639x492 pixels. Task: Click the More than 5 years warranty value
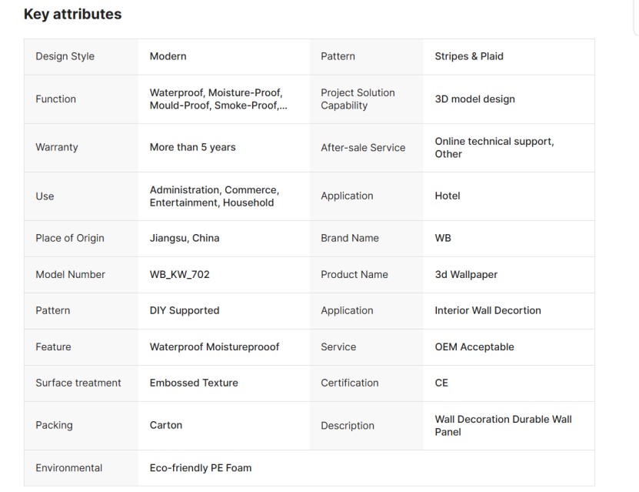192,147
